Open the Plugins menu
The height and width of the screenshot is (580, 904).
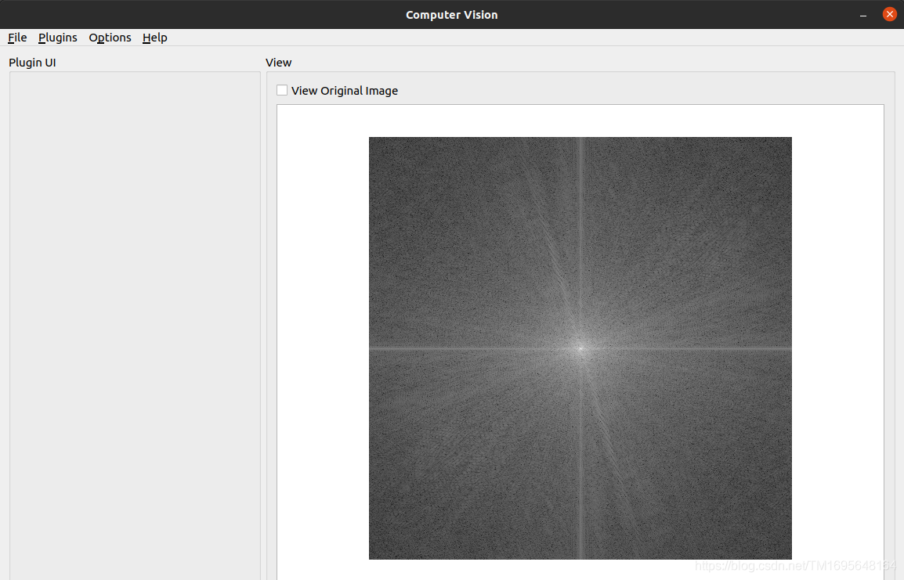tap(58, 38)
